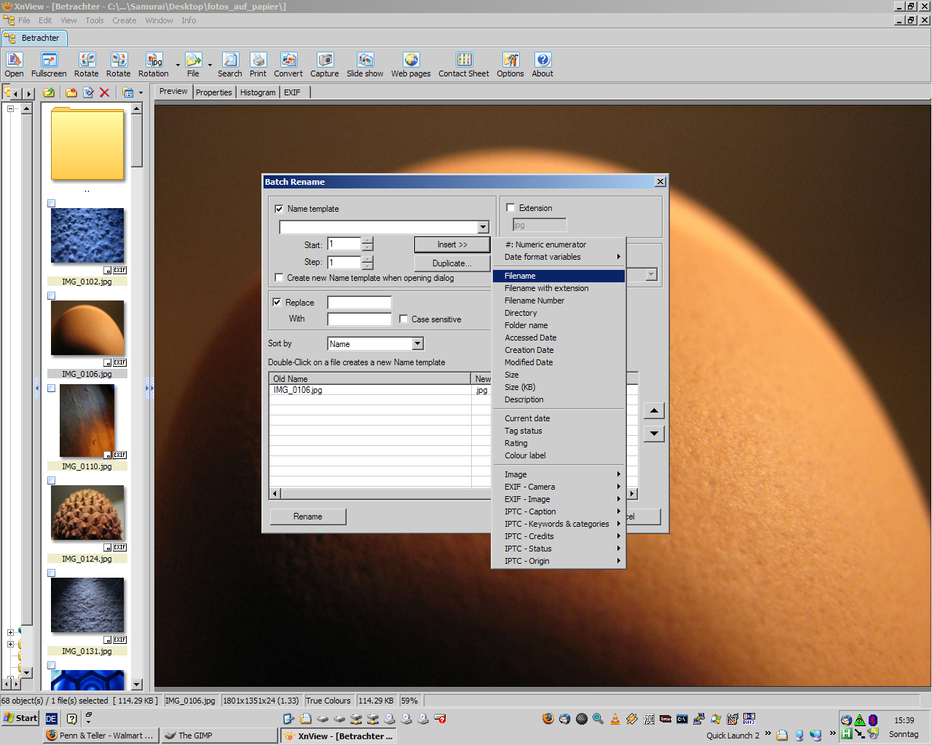Click the File toolbar icon
The height and width of the screenshot is (745, 932).
193,64
